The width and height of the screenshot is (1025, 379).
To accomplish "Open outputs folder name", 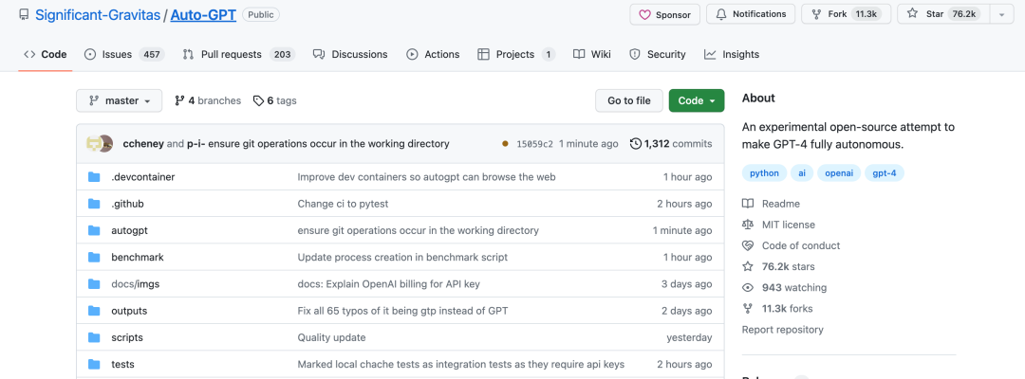I will pyautogui.click(x=129, y=311).
